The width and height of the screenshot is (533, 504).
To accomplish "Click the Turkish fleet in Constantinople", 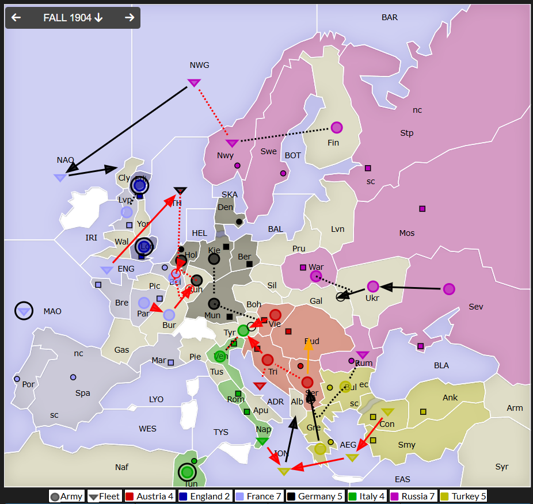I will pos(388,412).
